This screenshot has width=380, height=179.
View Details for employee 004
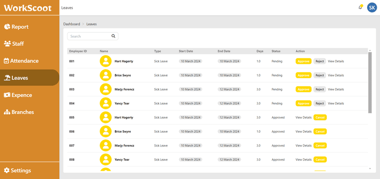pos(336,103)
